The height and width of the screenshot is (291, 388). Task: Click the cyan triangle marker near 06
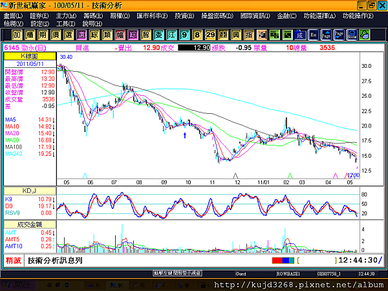point(85,176)
